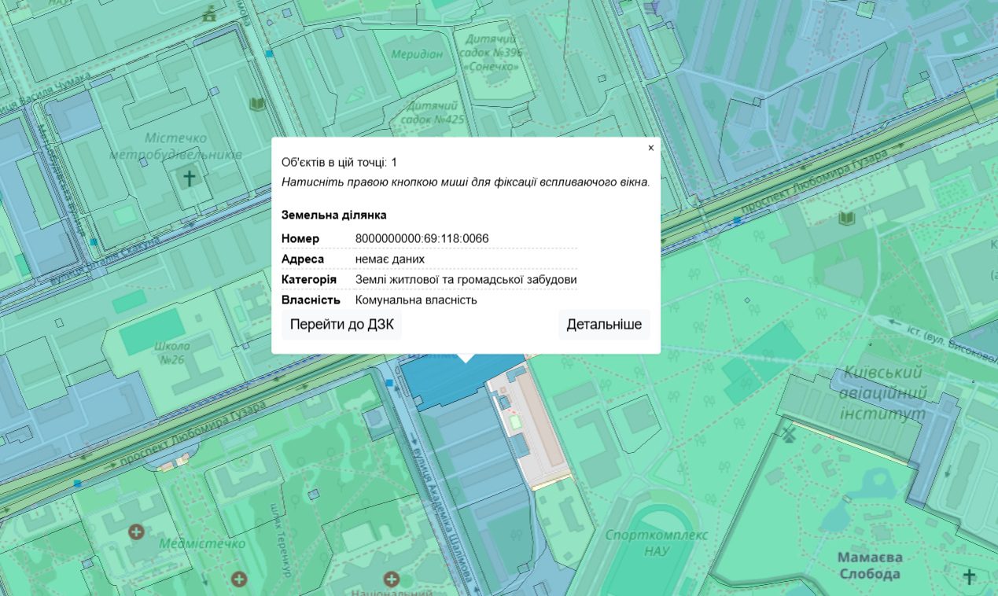
Task: Select the Землі житлової та громадської забудови text
Action: (466, 280)
